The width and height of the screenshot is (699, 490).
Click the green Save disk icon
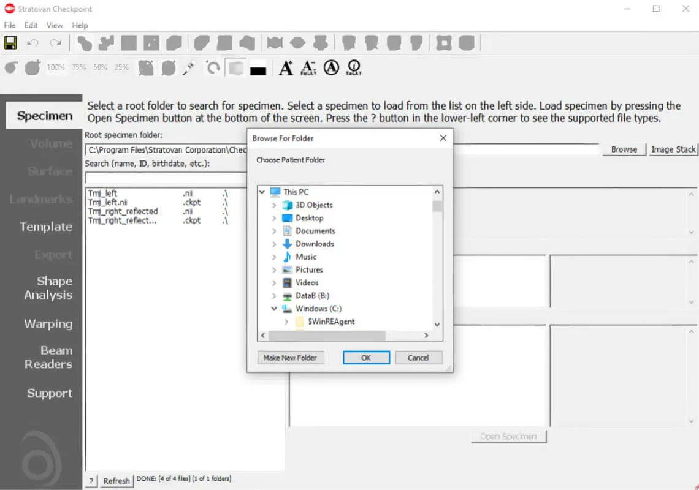tap(10, 43)
